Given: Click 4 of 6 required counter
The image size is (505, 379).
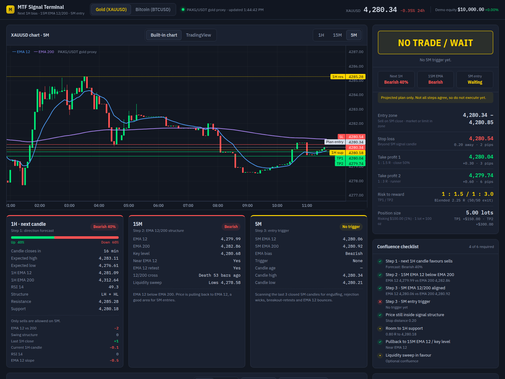Looking at the screenshot, I should coord(481,247).
